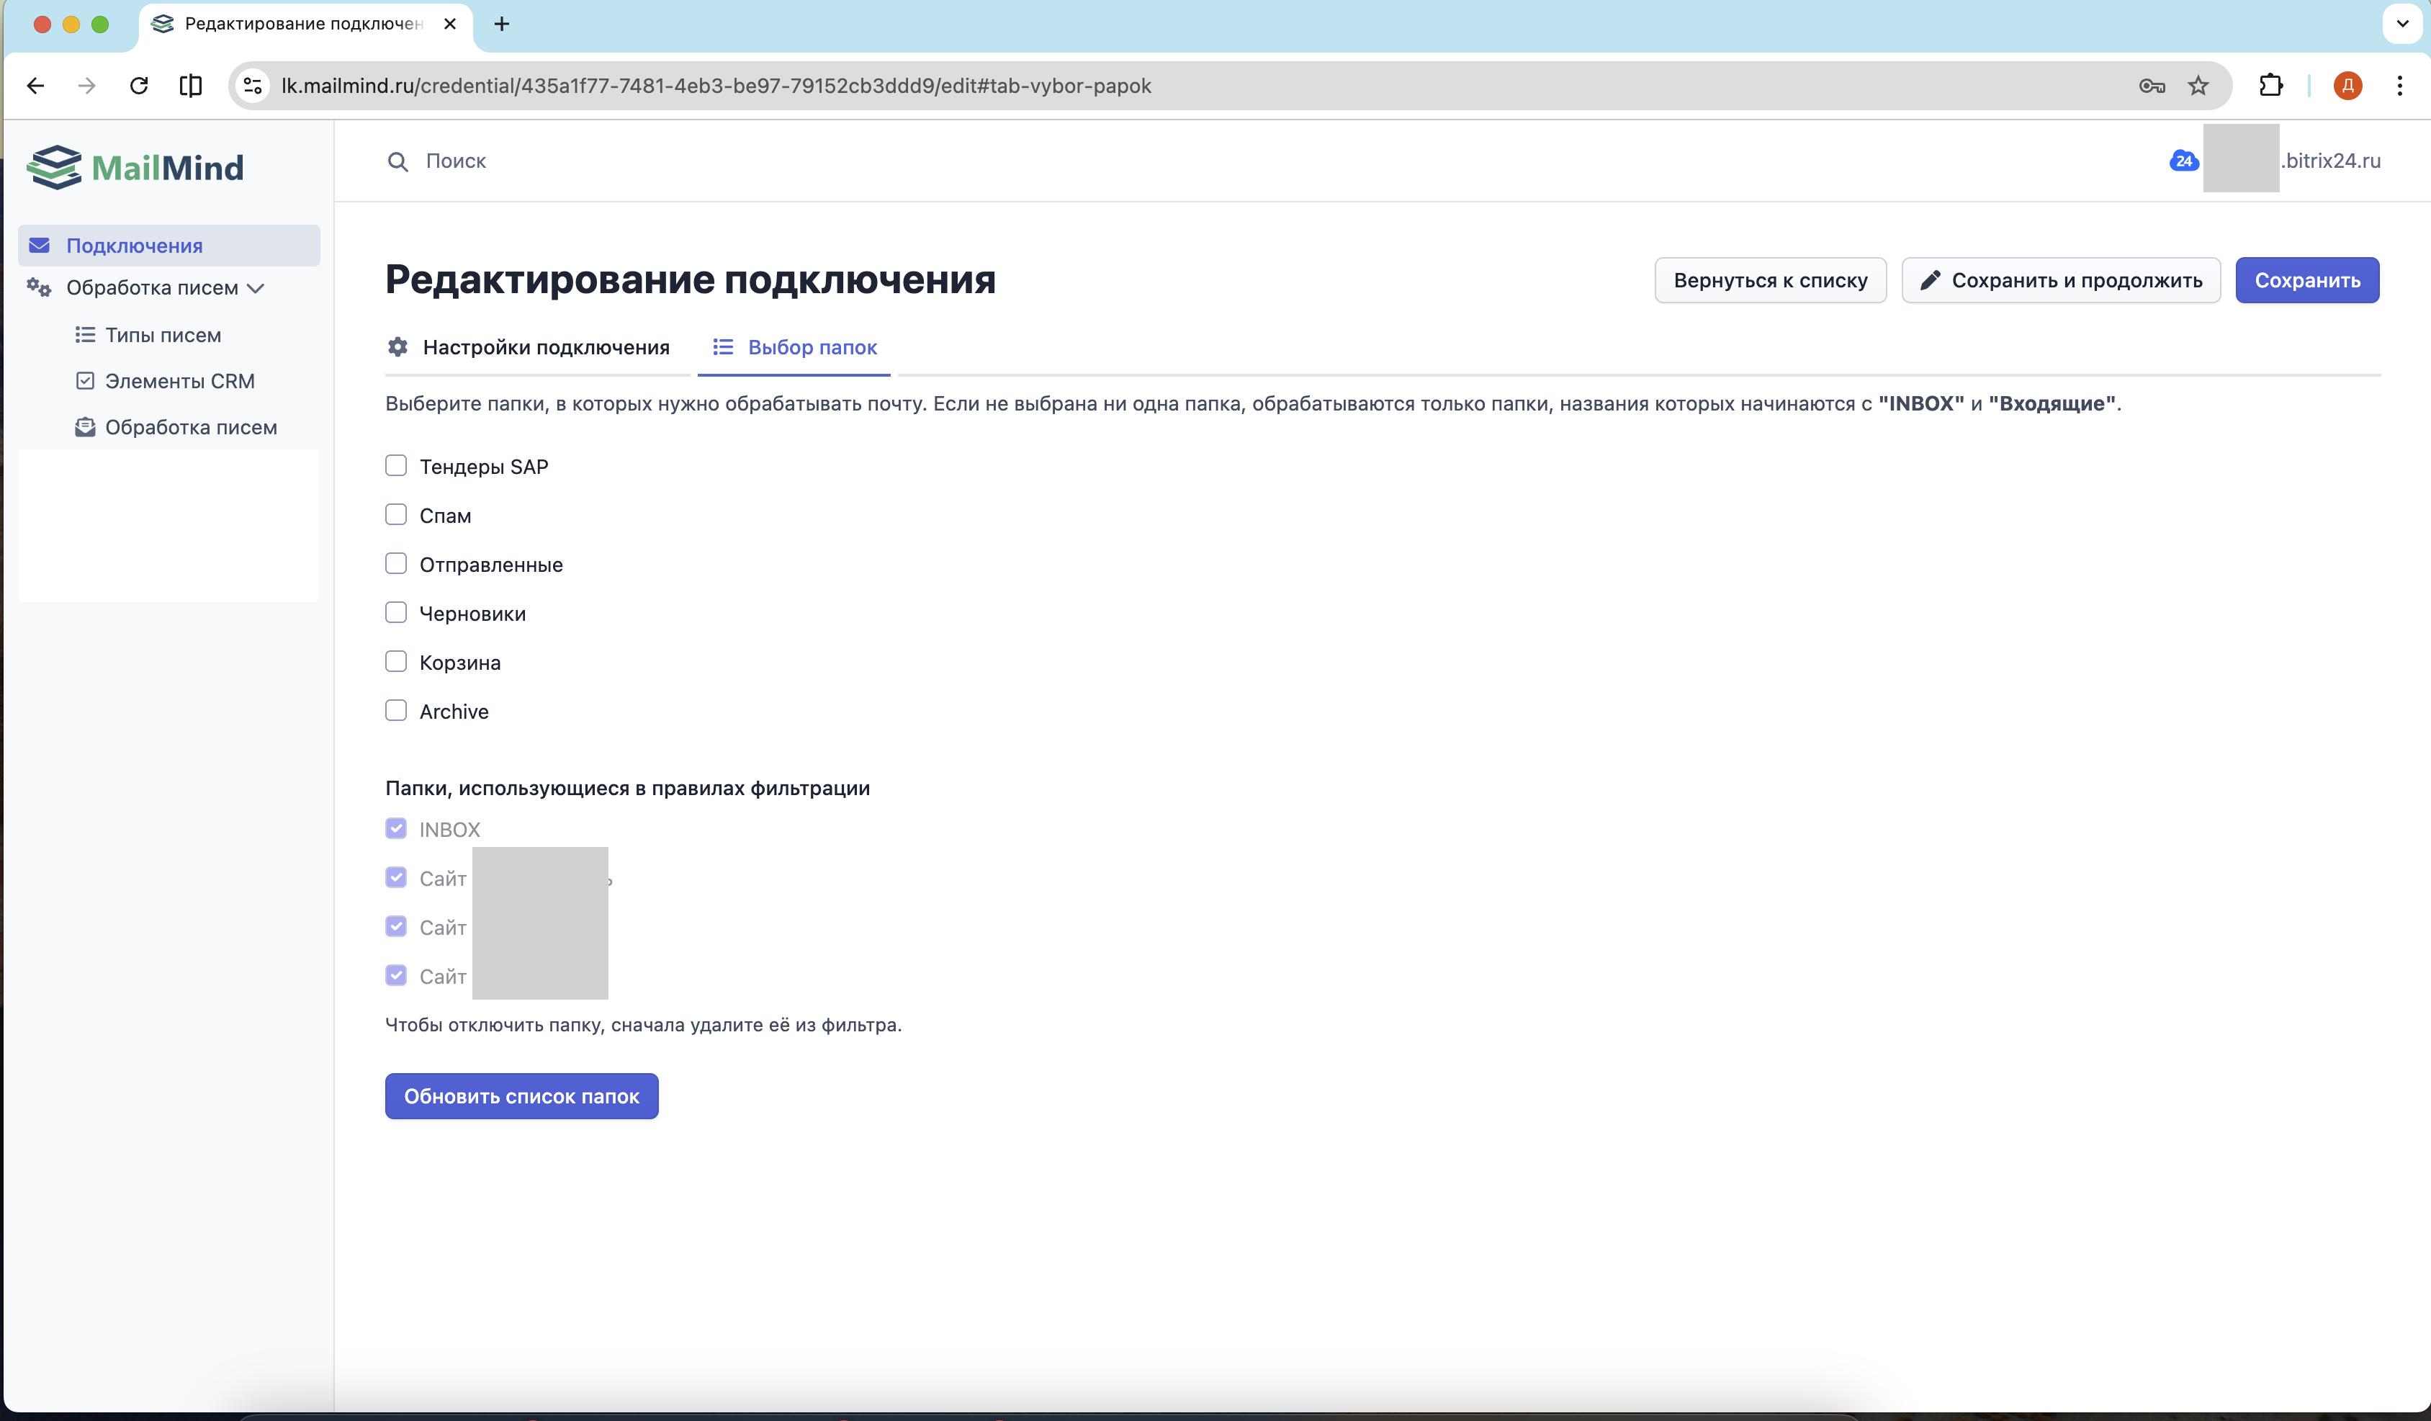Open the Chrome three-dot menu
2431x1421 pixels.
[x=2399, y=86]
